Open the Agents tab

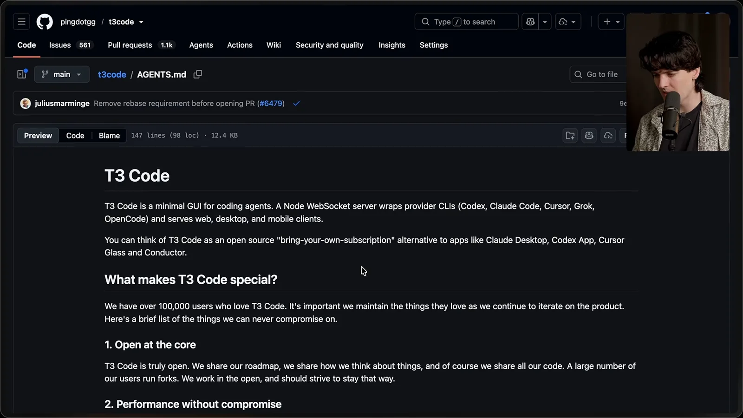click(201, 45)
